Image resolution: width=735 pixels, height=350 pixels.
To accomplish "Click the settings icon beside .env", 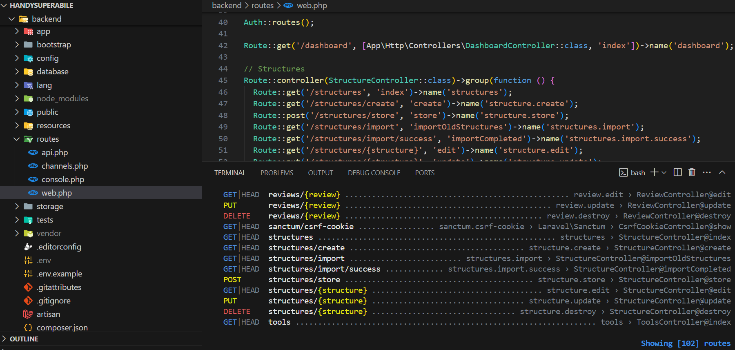I will (x=28, y=260).
